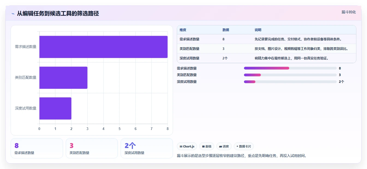This screenshot has height=169, width=367.
Task: Click the x-axis tick labeled 5
Action: point(120,129)
